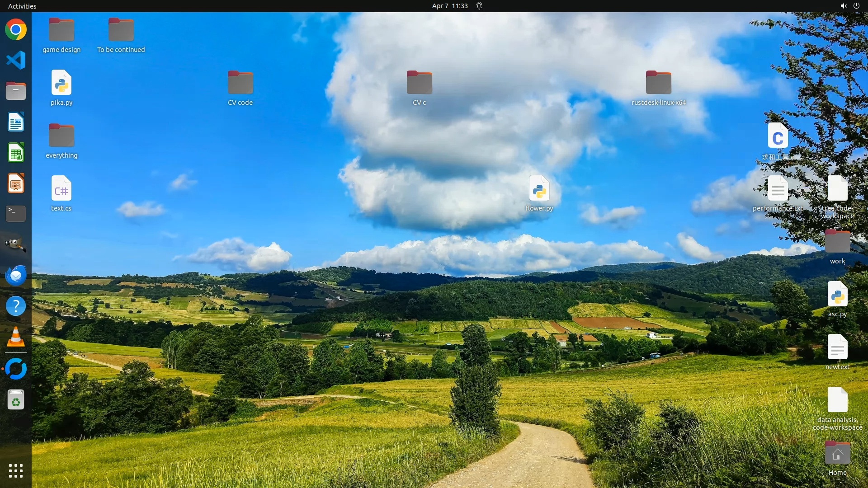Open the Files manager in dock
Viewport: 868px width, 488px height.
click(16, 91)
